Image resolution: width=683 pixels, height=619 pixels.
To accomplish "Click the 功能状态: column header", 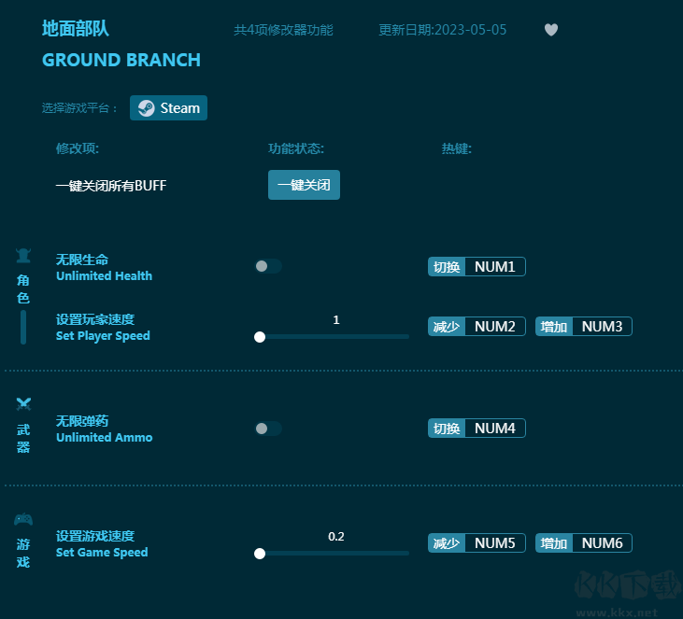I will coord(296,148).
